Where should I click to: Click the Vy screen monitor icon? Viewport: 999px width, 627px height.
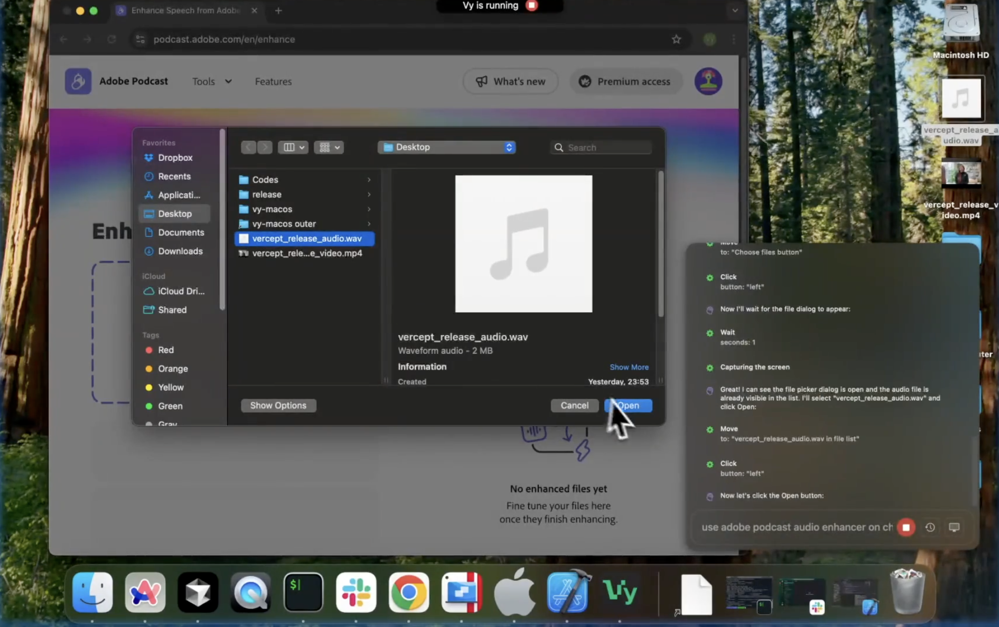tap(954, 527)
